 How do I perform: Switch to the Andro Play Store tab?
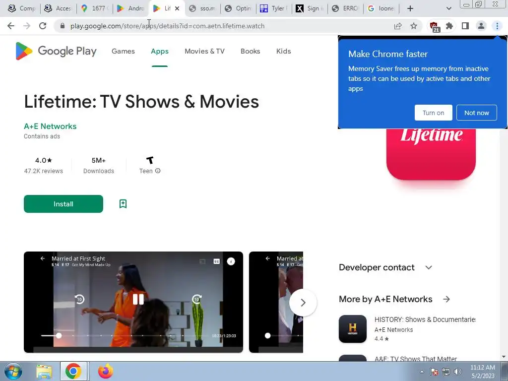(131, 8)
